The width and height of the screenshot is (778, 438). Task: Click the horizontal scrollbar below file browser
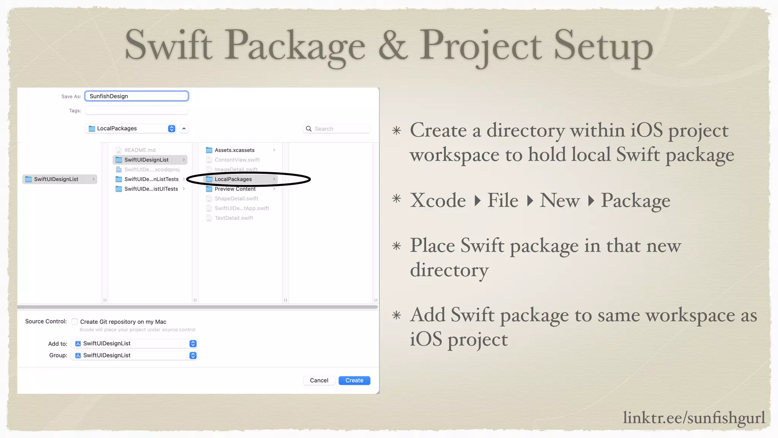[x=198, y=307]
